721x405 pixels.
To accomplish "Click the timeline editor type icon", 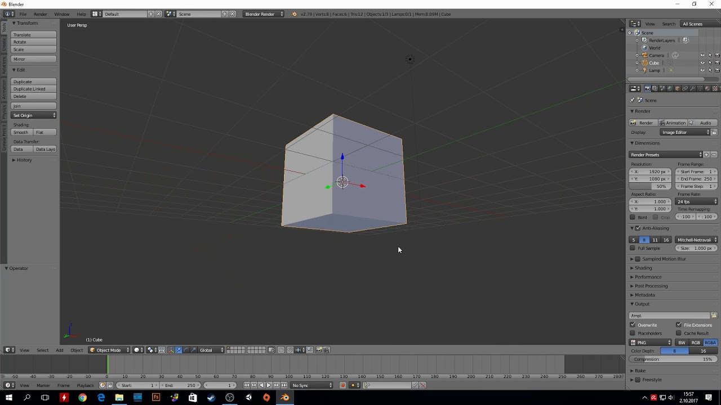I will tap(8, 385).
